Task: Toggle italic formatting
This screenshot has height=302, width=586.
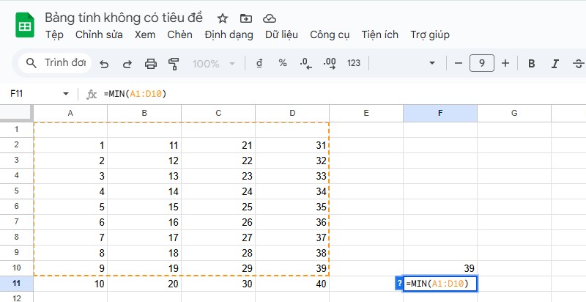Action: point(555,63)
